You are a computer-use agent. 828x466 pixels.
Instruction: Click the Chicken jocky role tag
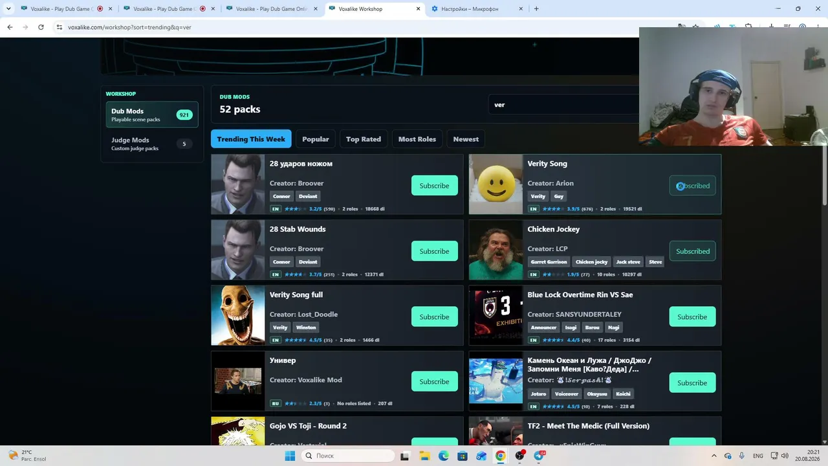tap(592, 262)
